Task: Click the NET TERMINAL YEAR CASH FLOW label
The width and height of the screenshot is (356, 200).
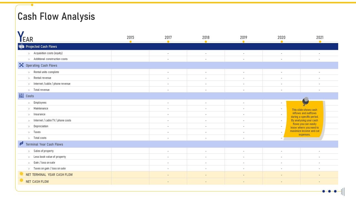Action: (49, 175)
